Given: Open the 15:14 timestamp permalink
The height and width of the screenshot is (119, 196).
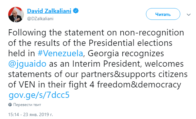Looking at the screenshot, I should (x=13, y=114).
